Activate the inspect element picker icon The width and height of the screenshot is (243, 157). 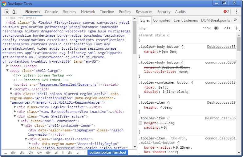(7, 12)
